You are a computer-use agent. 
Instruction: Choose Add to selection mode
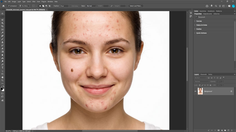tap(43, 6)
